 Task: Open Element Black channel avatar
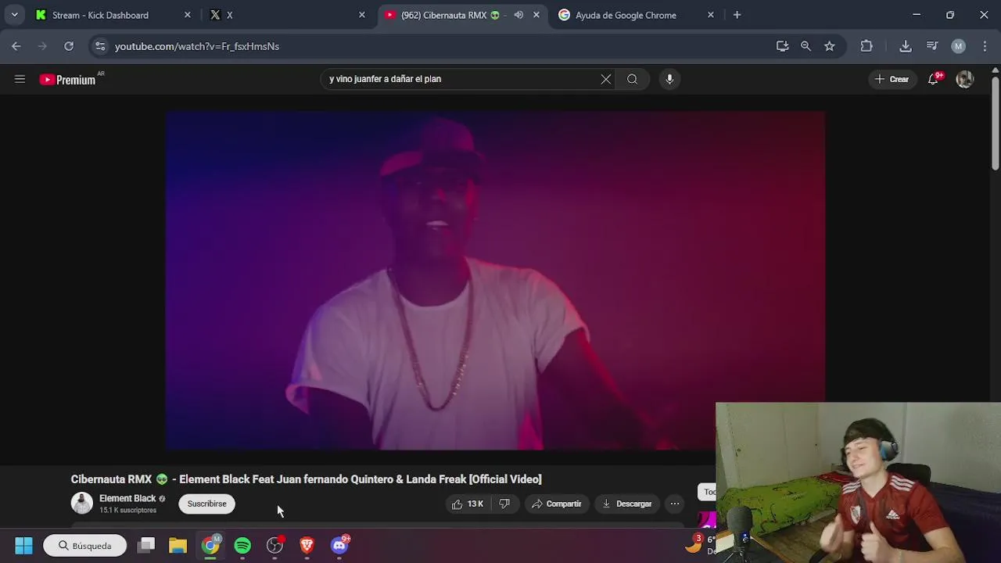(x=81, y=503)
